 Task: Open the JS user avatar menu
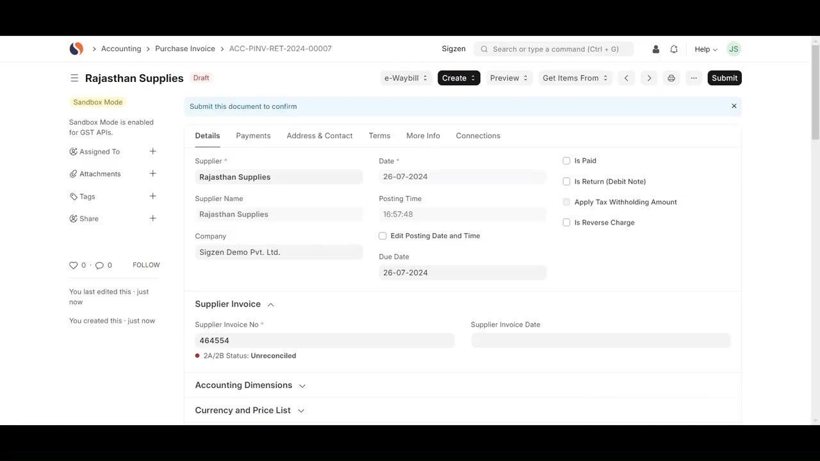coord(734,49)
